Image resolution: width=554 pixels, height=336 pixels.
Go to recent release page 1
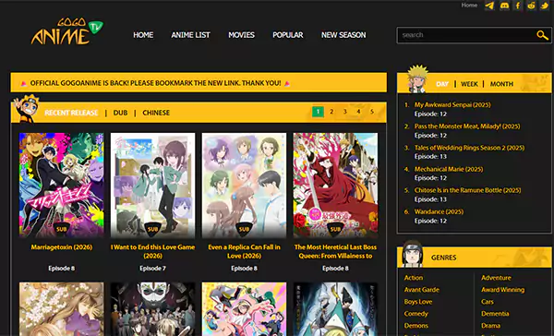pyautogui.click(x=318, y=112)
